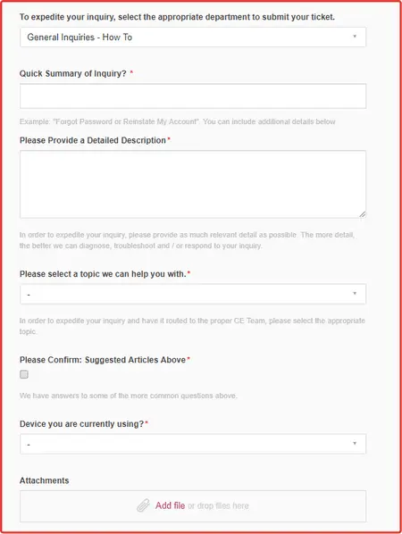The height and width of the screenshot is (534, 402).
Task: Click the 'Device you are currently using?' label
Action: pos(82,424)
